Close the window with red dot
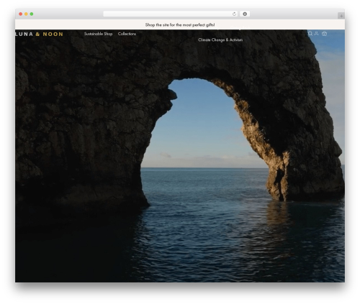The image size is (360, 304). point(21,14)
